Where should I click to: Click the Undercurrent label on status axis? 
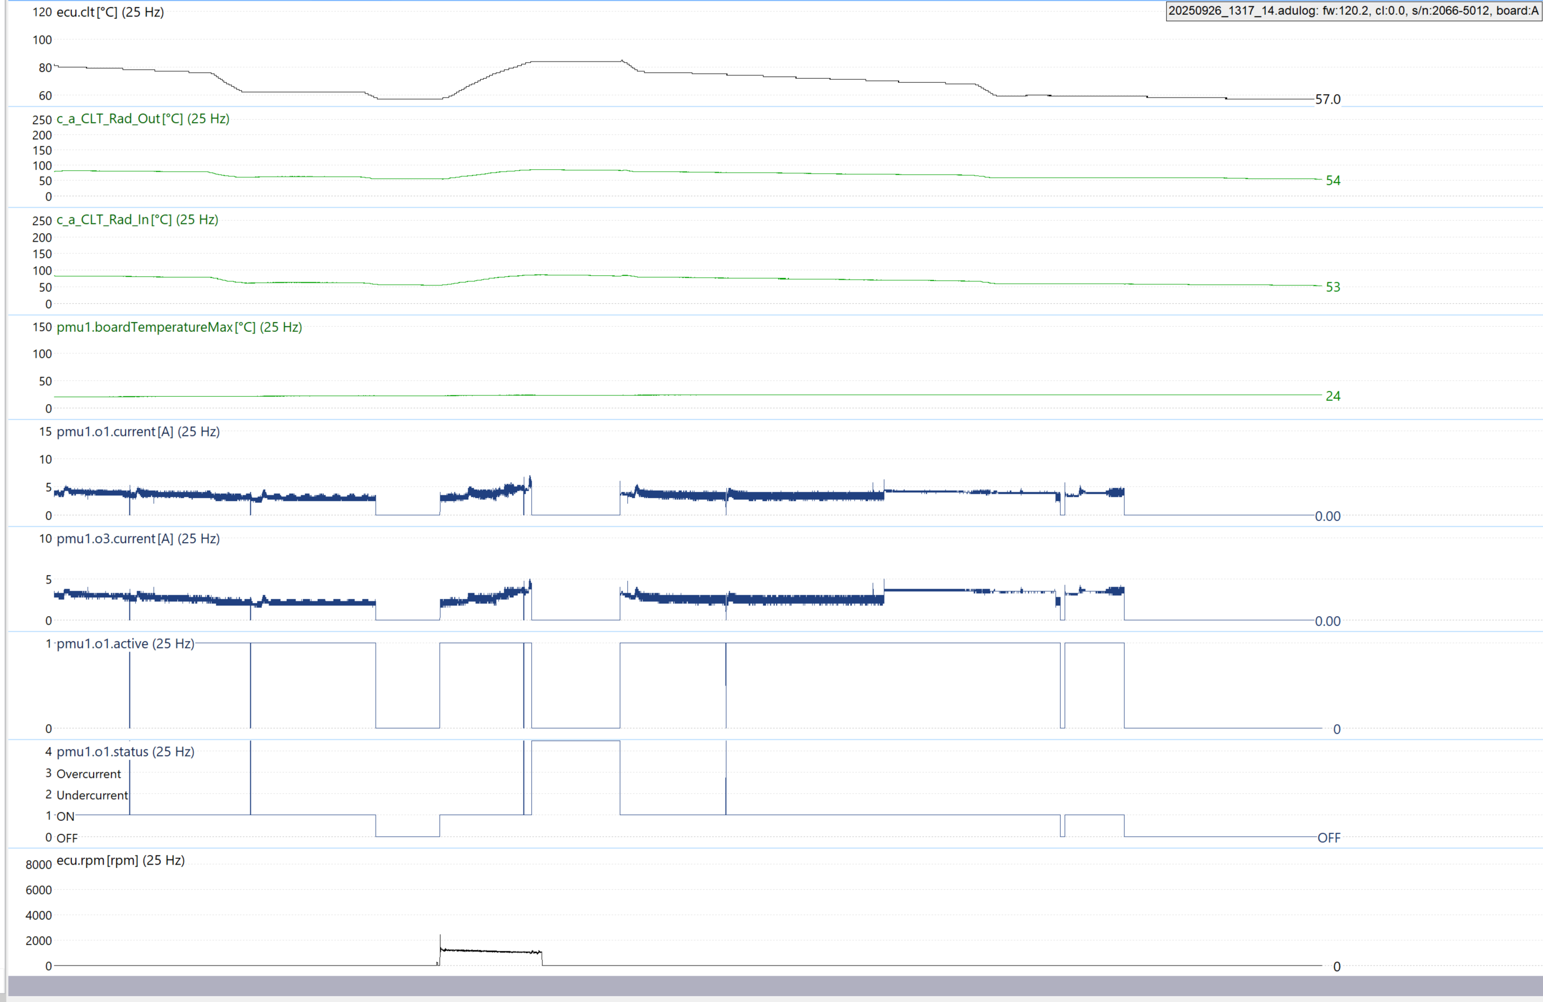(92, 795)
